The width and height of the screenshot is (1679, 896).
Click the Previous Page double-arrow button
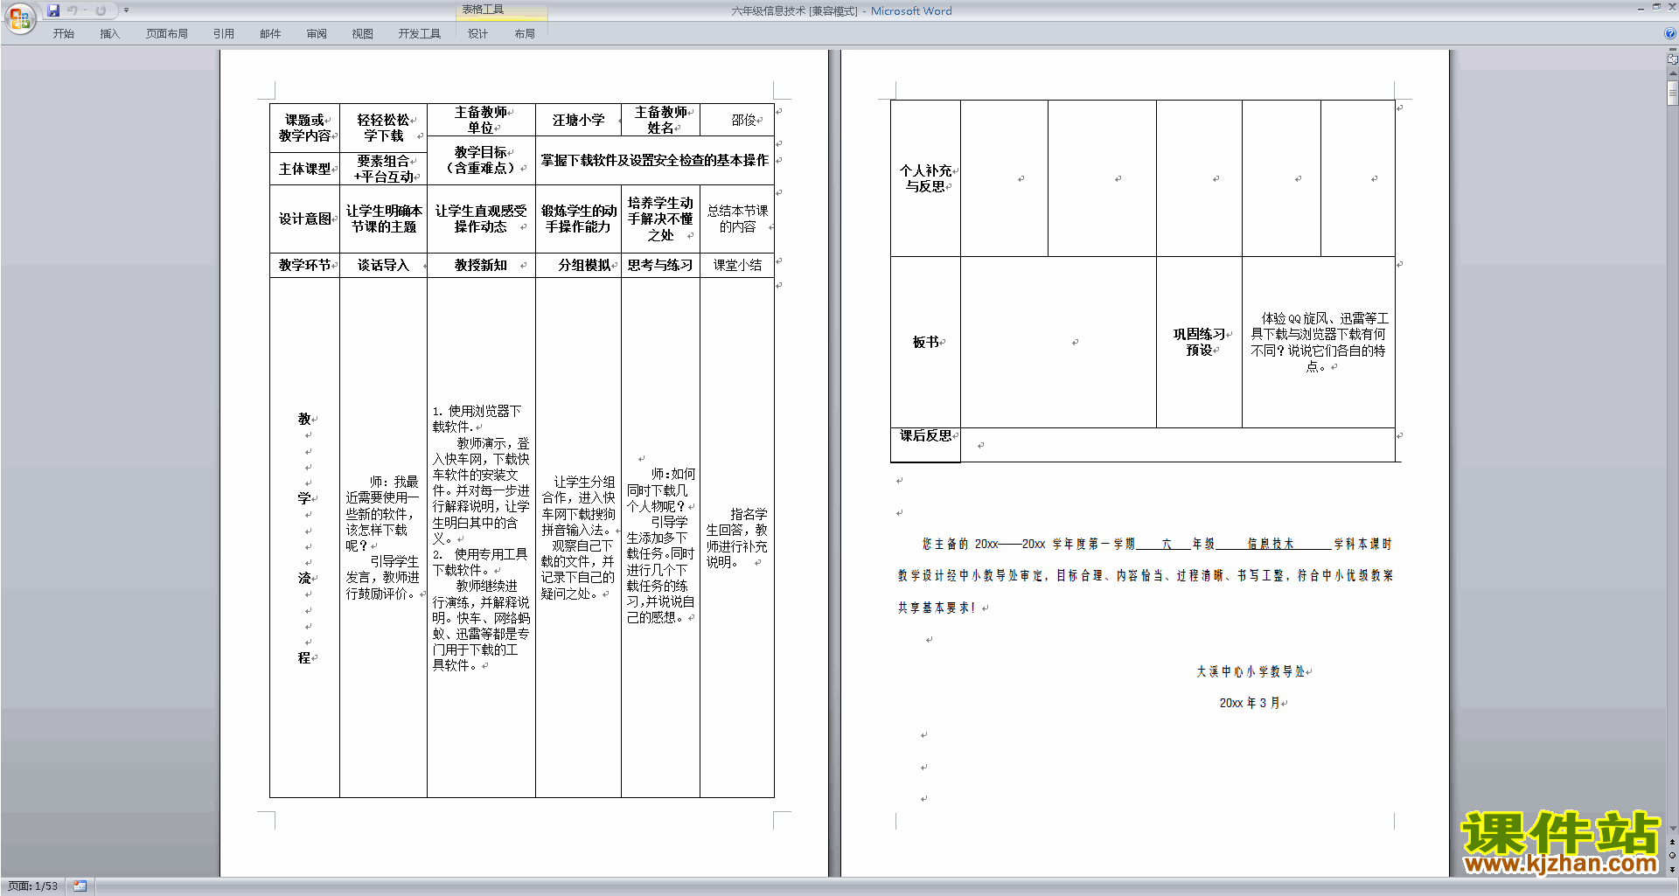tap(1672, 842)
